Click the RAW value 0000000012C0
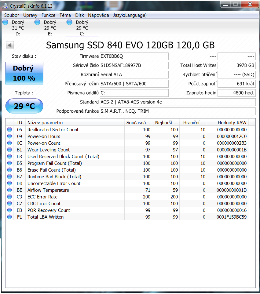The width and height of the screenshot is (260, 294). click(x=232, y=136)
